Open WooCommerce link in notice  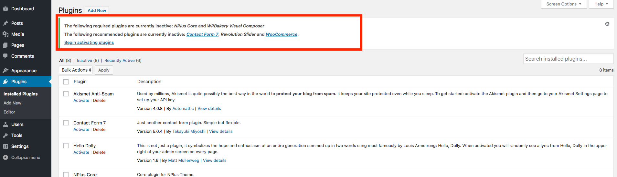coord(282,34)
